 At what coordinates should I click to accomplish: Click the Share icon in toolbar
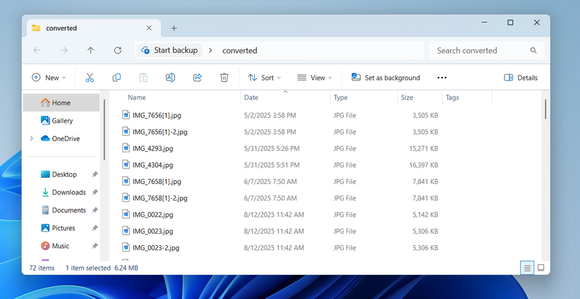pos(197,77)
